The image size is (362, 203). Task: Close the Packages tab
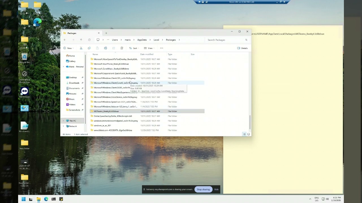point(99,33)
